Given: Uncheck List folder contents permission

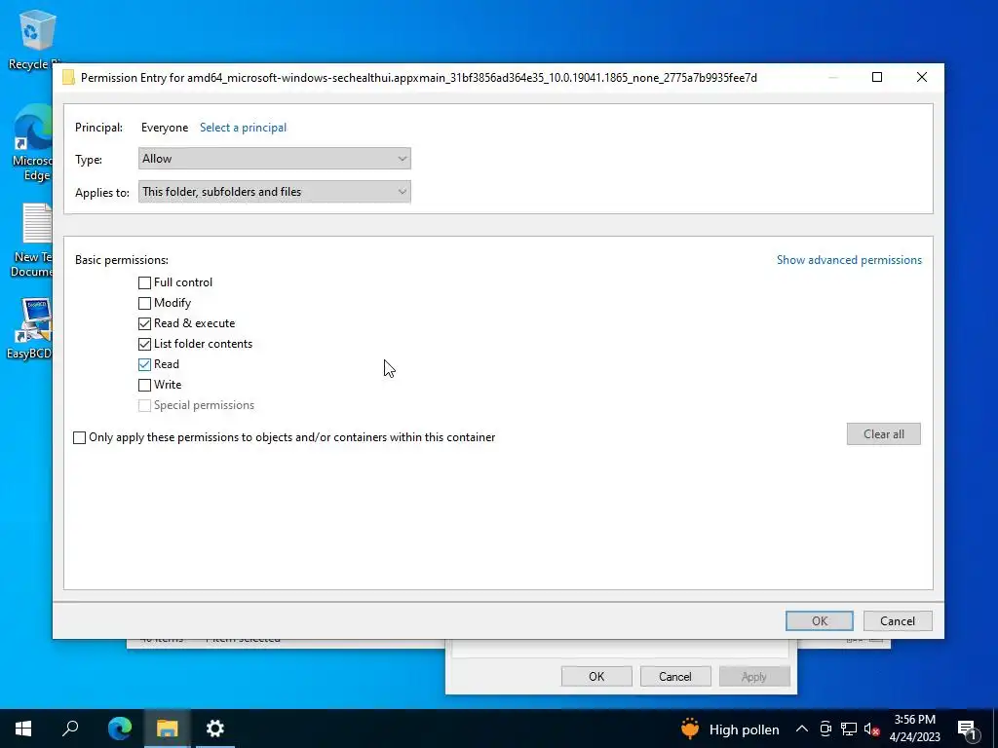Looking at the screenshot, I should 144,344.
